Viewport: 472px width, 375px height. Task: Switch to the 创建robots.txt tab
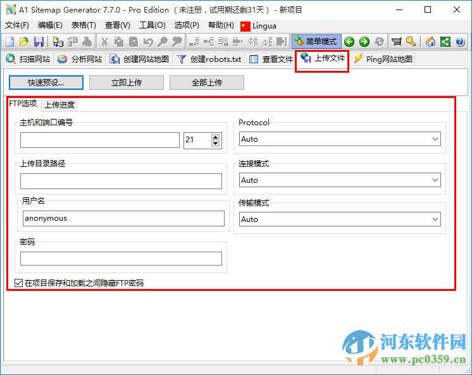click(x=209, y=59)
